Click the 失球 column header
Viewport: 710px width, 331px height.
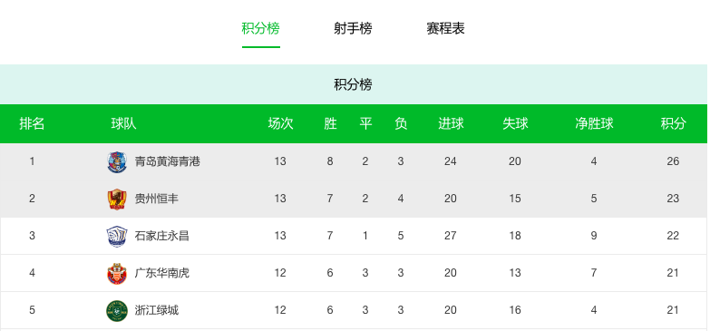(515, 123)
